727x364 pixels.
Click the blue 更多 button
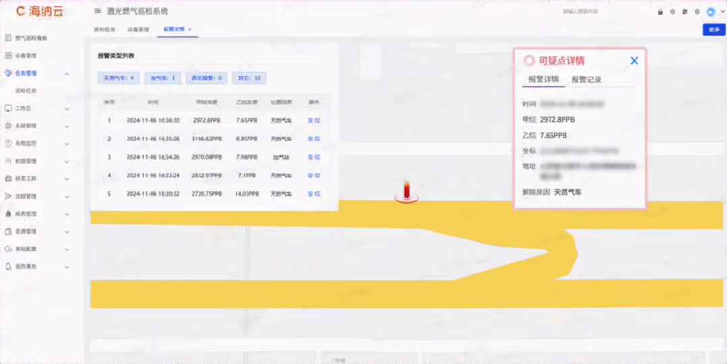714,29
